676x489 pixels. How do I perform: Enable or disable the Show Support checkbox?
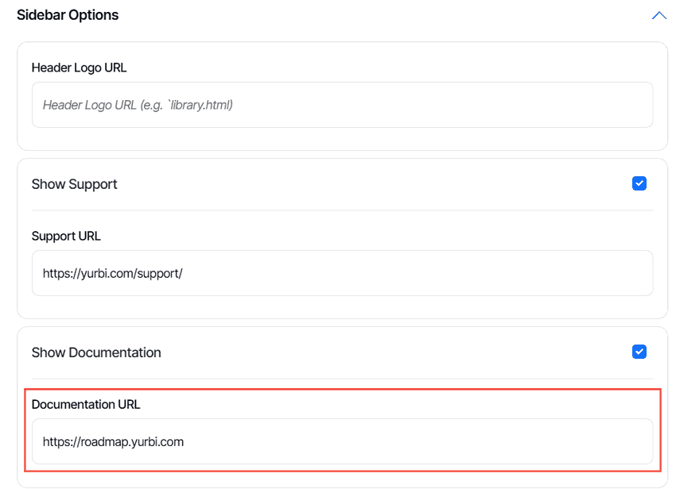point(639,183)
